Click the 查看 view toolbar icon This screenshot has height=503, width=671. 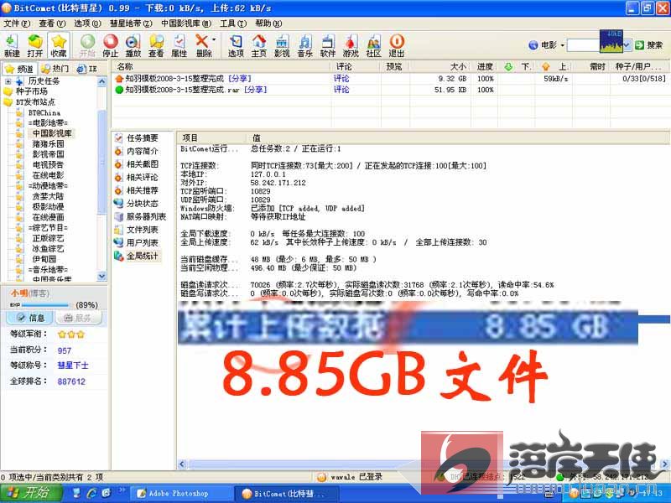156,45
